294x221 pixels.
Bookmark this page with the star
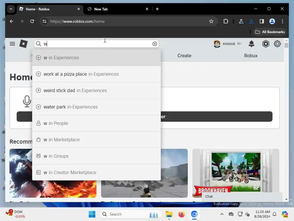(x=211, y=21)
